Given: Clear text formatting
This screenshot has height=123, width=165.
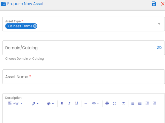Looking at the screenshot, I should coord(123,103).
